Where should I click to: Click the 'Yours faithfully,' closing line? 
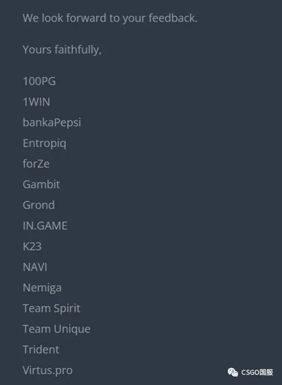point(62,50)
